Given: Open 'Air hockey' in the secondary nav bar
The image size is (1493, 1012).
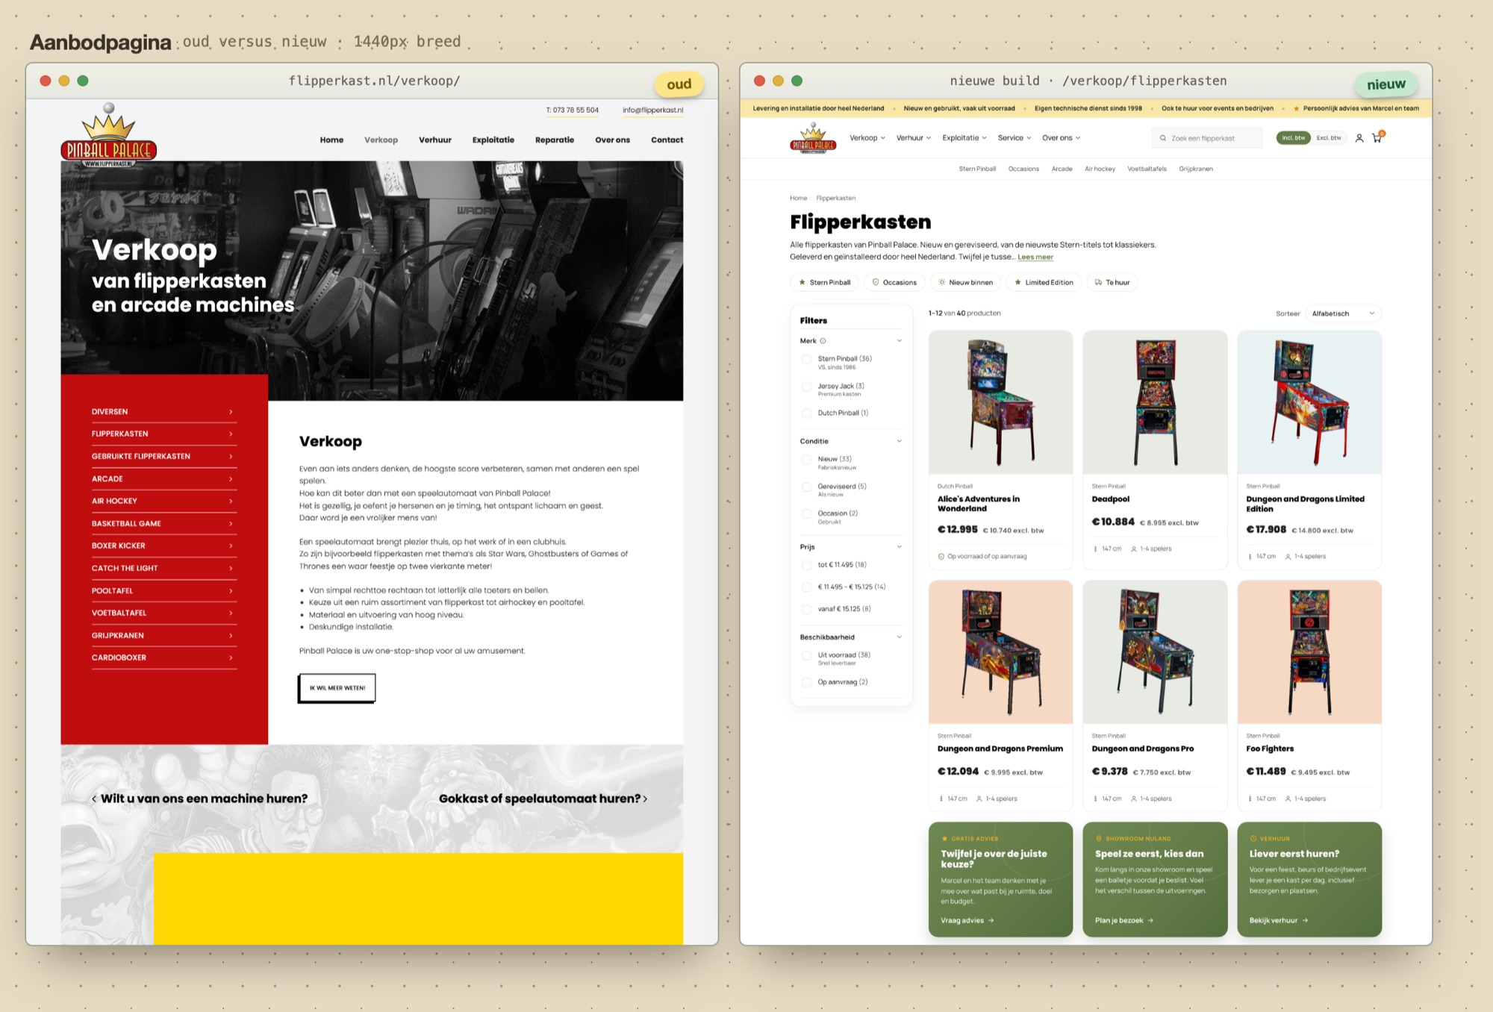Looking at the screenshot, I should 1100,169.
